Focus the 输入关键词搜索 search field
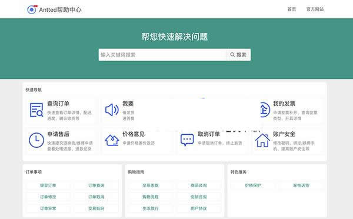Viewport: 353px width, 219px height. tap(162, 55)
